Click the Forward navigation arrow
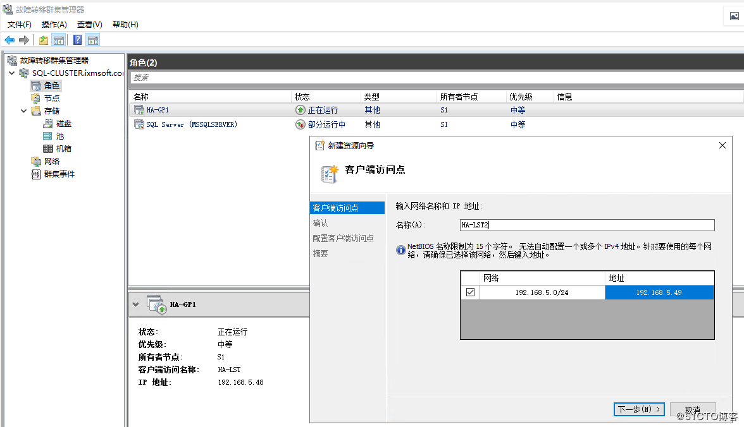744x427 pixels. [x=23, y=40]
